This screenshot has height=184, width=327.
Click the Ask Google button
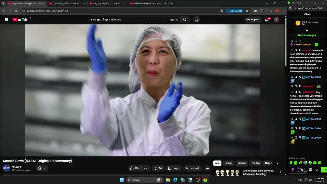(x=234, y=11)
